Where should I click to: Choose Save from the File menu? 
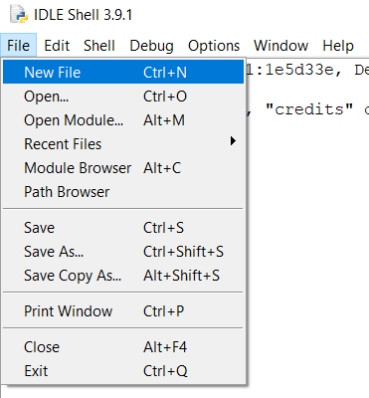click(123, 228)
